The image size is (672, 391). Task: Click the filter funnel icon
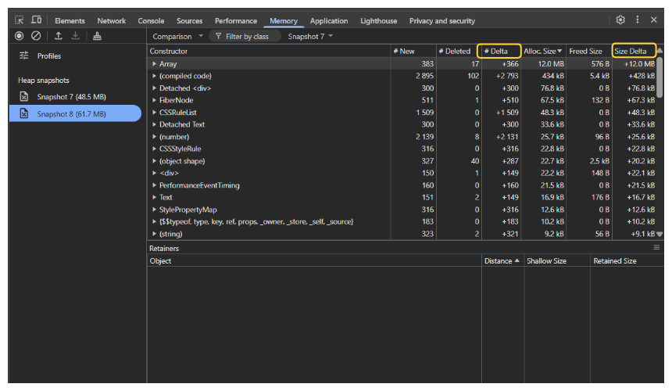pyautogui.click(x=219, y=37)
